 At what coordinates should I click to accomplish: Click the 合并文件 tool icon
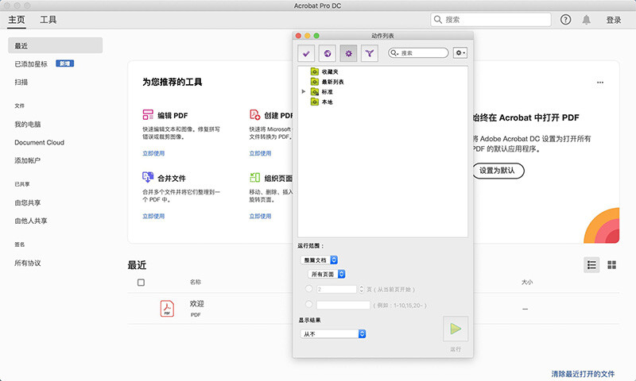click(x=148, y=177)
